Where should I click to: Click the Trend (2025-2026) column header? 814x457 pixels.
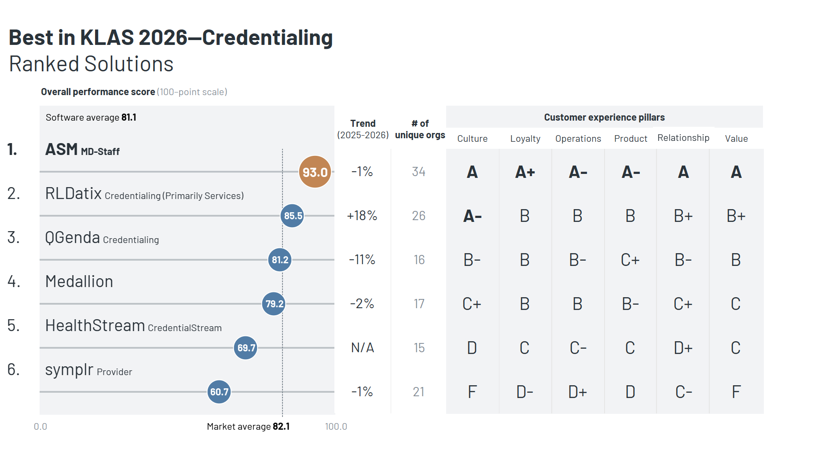click(x=363, y=129)
